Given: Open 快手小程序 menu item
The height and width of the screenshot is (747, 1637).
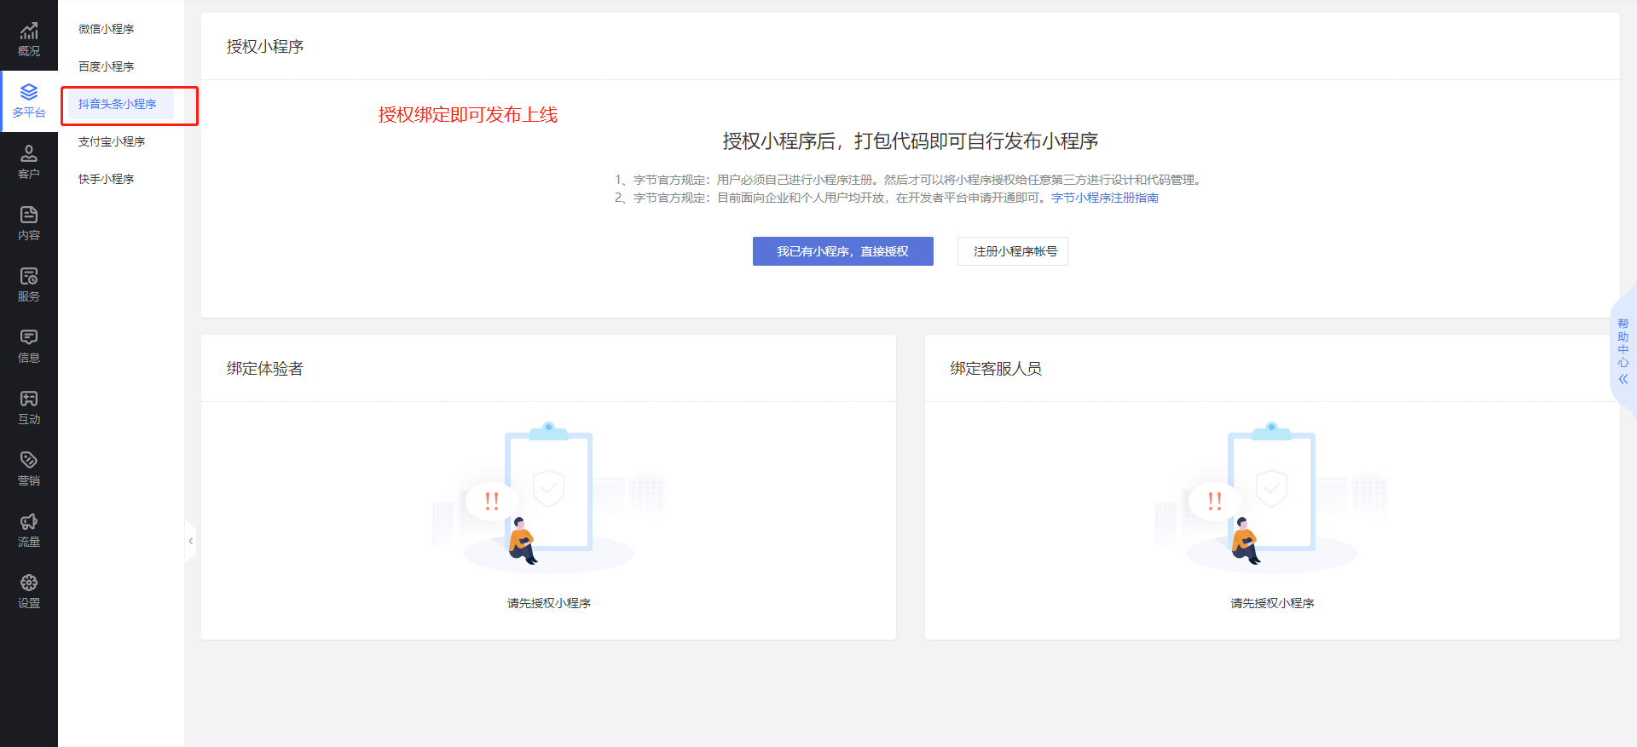Looking at the screenshot, I should click(107, 179).
